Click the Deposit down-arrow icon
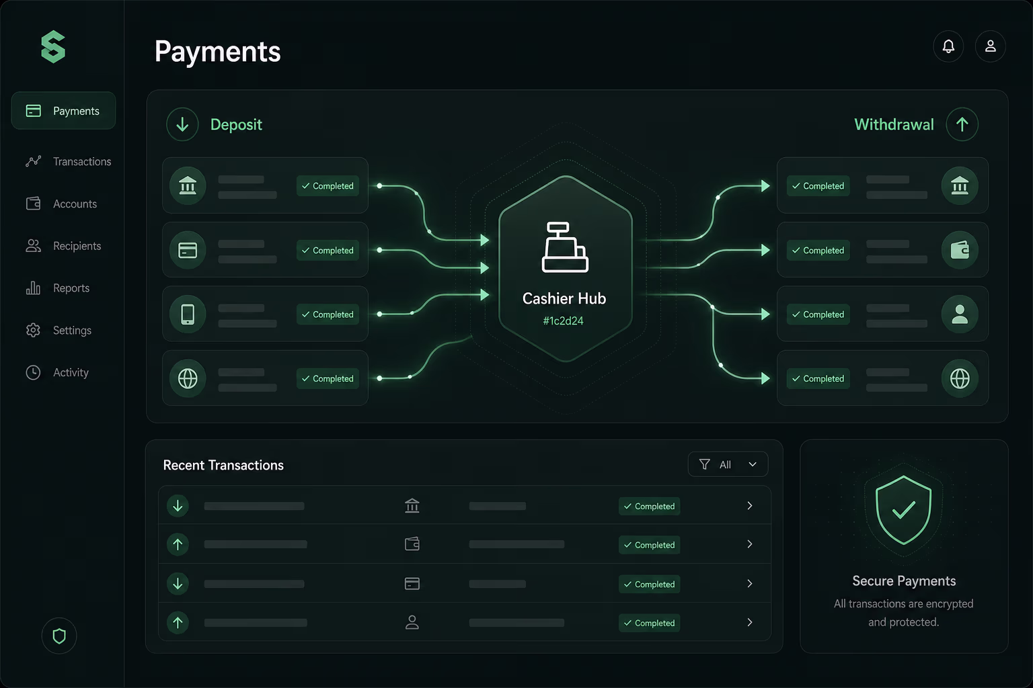This screenshot has height=688, width=1033. (x=182, y=124)
